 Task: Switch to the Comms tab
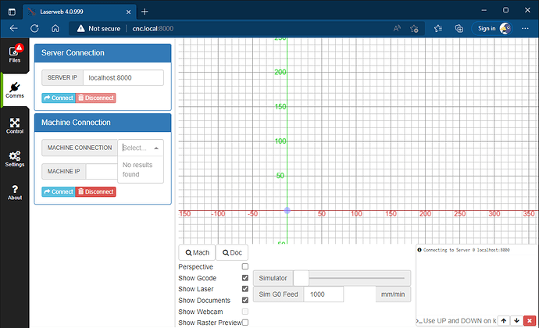click(15, 90)
